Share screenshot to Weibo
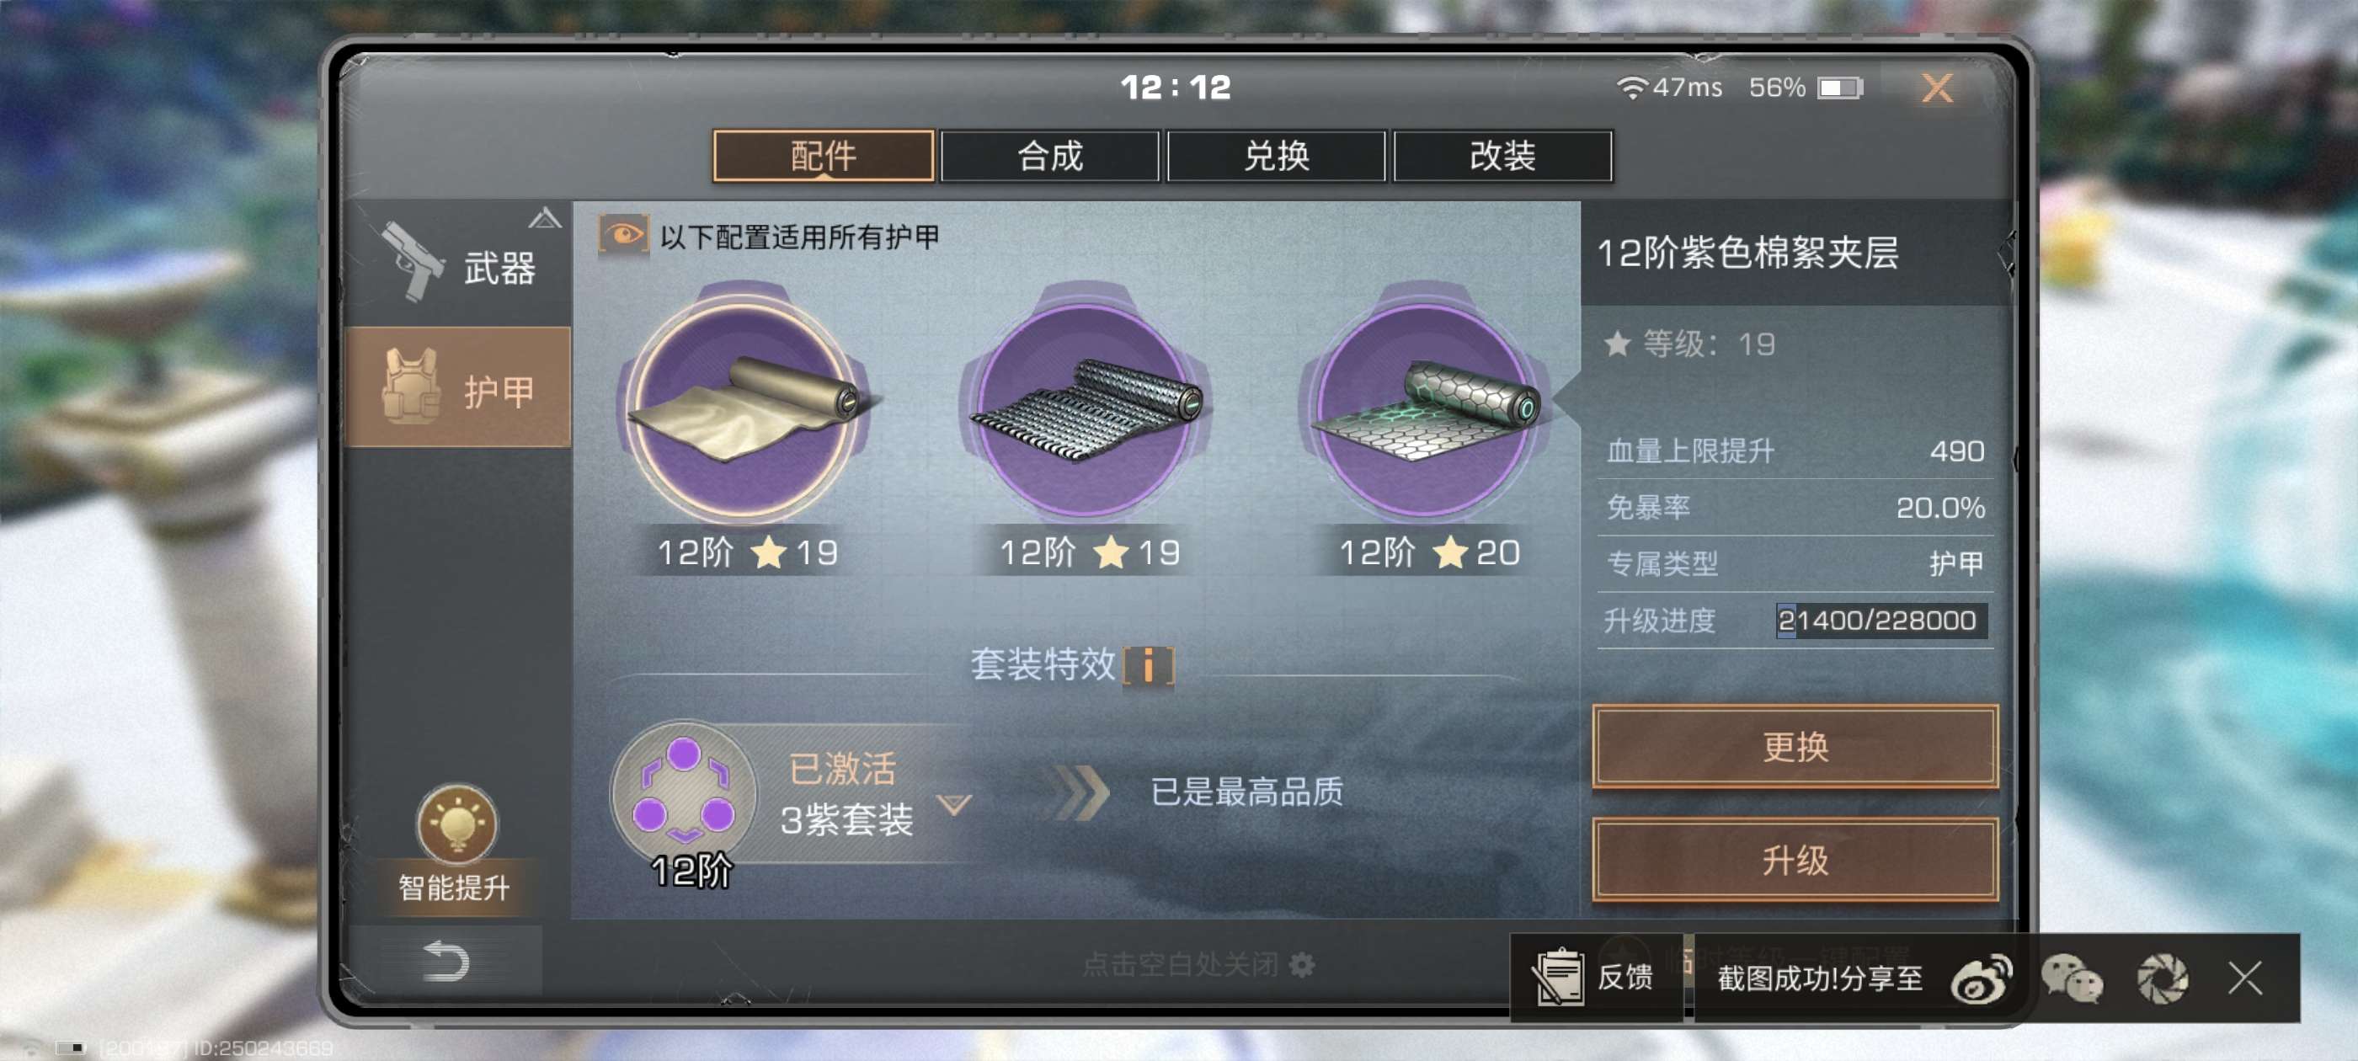 [x=1981, y=978]
